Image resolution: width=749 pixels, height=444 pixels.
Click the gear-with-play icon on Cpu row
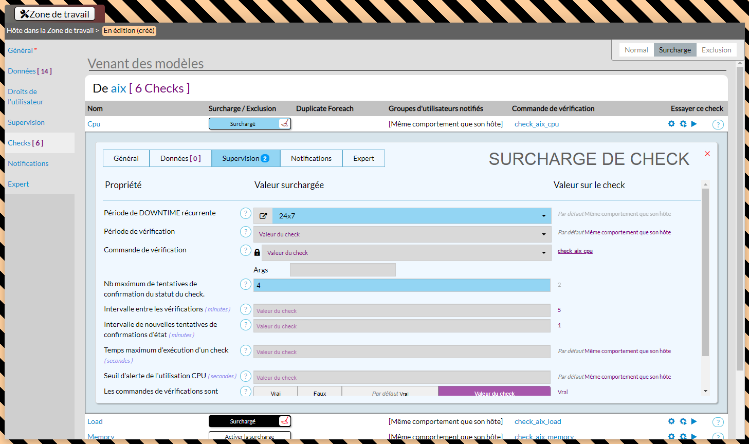coord(683,124)
